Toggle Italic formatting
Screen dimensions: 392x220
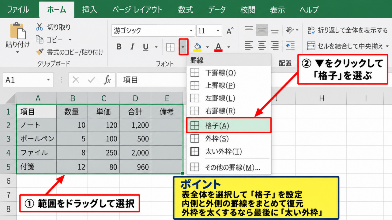[132, 47]
